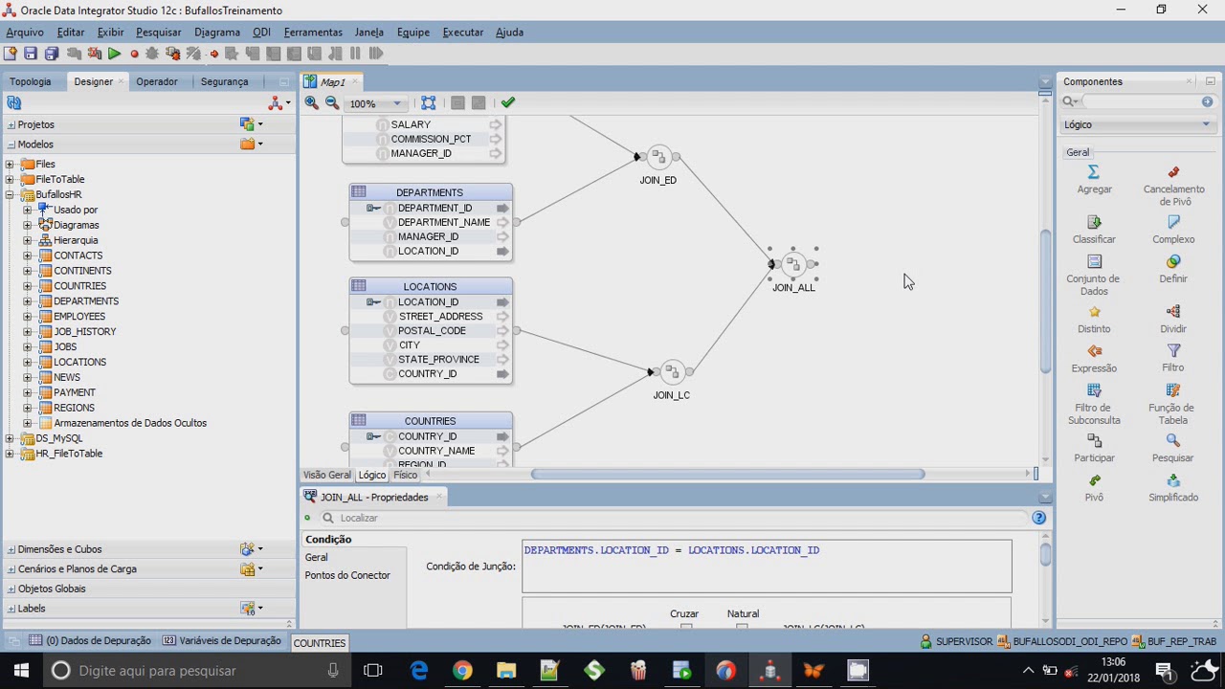Pick the Distinto component
The width and height of the screenshot is (1225, 689).
(1094, 320)
